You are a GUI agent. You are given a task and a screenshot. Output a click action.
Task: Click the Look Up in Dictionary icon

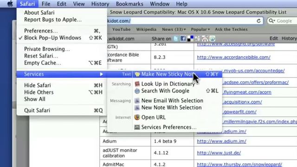(x=137, y=84)
